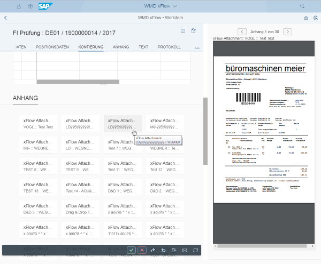Click the table's horizontal scrollbar thumb
The image size is (321, 264).
[x=78, y=82]
